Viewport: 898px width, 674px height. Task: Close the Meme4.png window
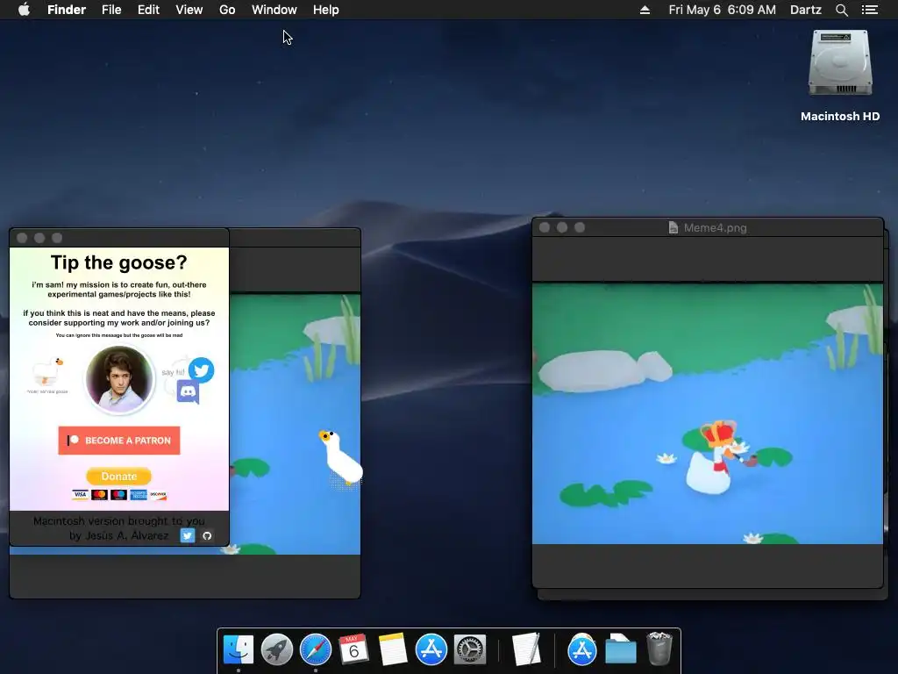[x=545, y=227]
